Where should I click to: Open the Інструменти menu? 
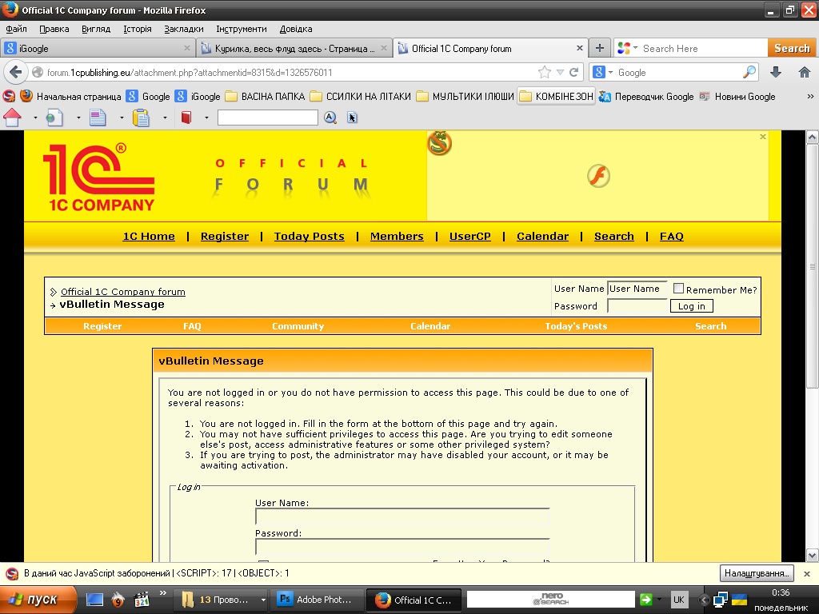242,29
